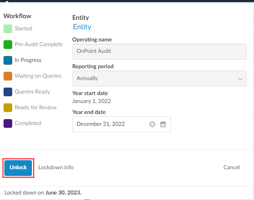
Task: Cancel the dialog
Action: click(231, 167)
